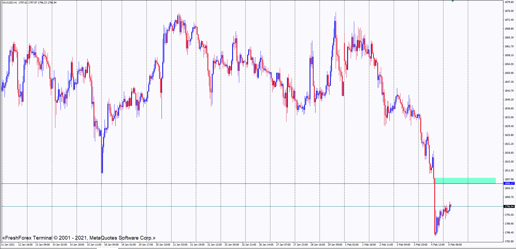Click the 5 Feb 06:00 time label

pos(455,245)
